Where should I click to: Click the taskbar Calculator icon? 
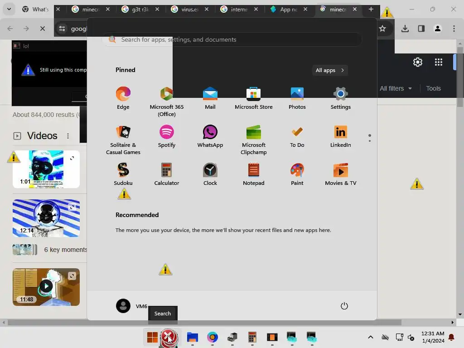[x=252, y=337]
